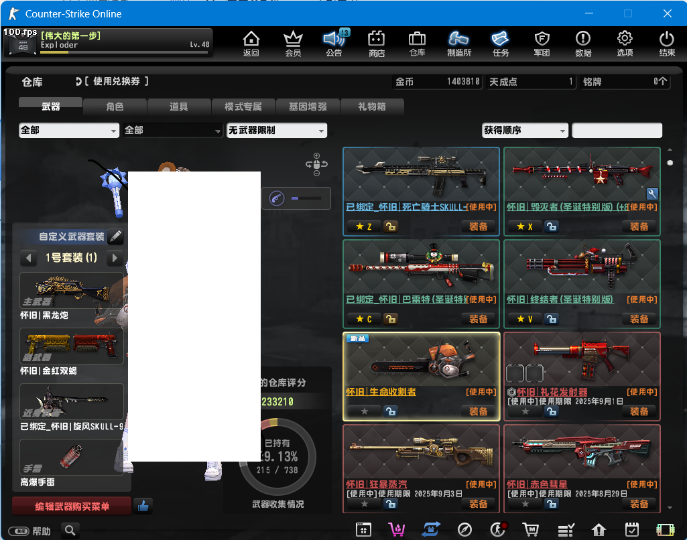Open the 任务 missions page
The image size is (687, 540).
[x=501, y=44]
